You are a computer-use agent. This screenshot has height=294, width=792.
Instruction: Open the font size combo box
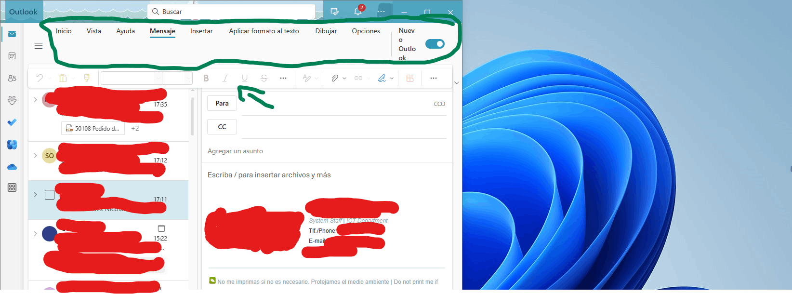177,78
